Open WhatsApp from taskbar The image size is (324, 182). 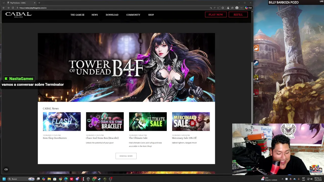tap(94, 179)
